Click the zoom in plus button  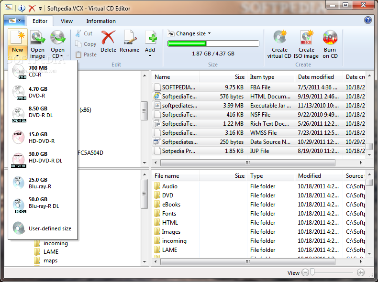pyautogui.click(x=361, y=272)
